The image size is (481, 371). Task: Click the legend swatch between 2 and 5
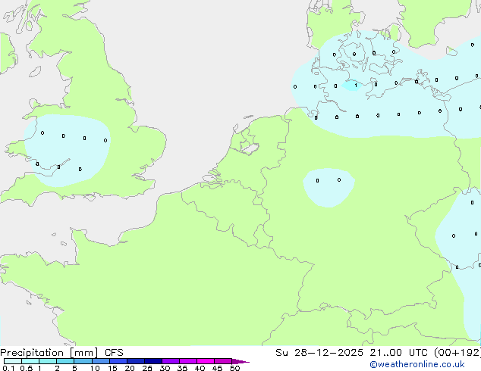(65, 361)
